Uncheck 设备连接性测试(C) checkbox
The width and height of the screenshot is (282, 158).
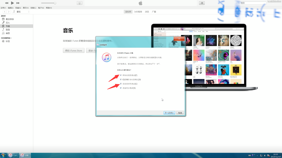pyautogui.click(x=121, y=84)
